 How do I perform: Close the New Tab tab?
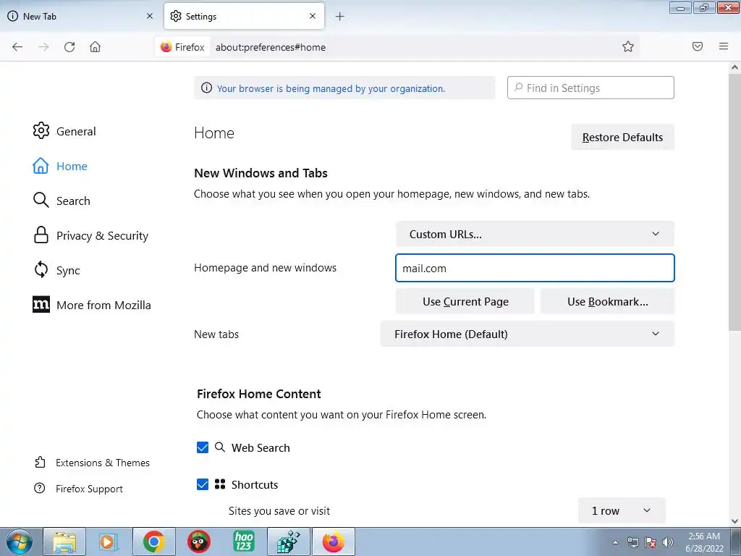click(150, 16)
